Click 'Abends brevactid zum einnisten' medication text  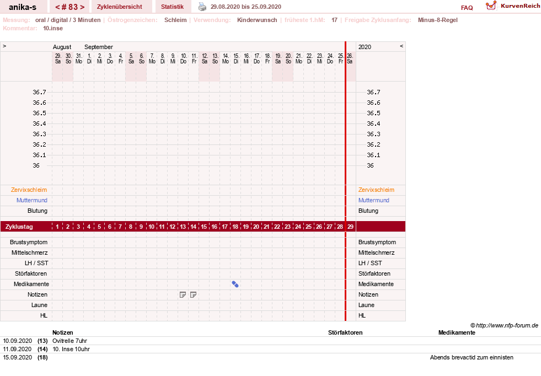tap(472, 357)
